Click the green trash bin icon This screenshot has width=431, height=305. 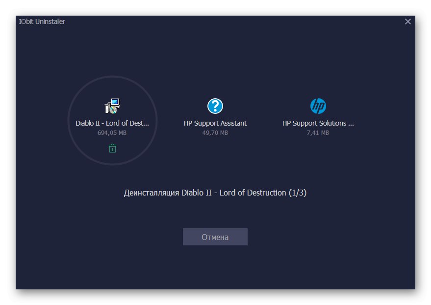[112, 148]
